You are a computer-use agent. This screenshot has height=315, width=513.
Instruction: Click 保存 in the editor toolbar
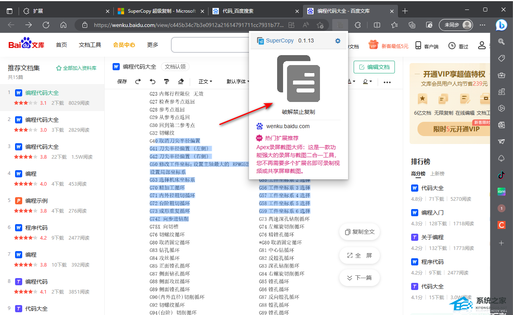pyautogui.click(x=122, y=81)
